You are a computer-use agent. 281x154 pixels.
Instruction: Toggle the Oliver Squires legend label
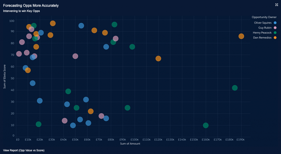coord(263,23)
